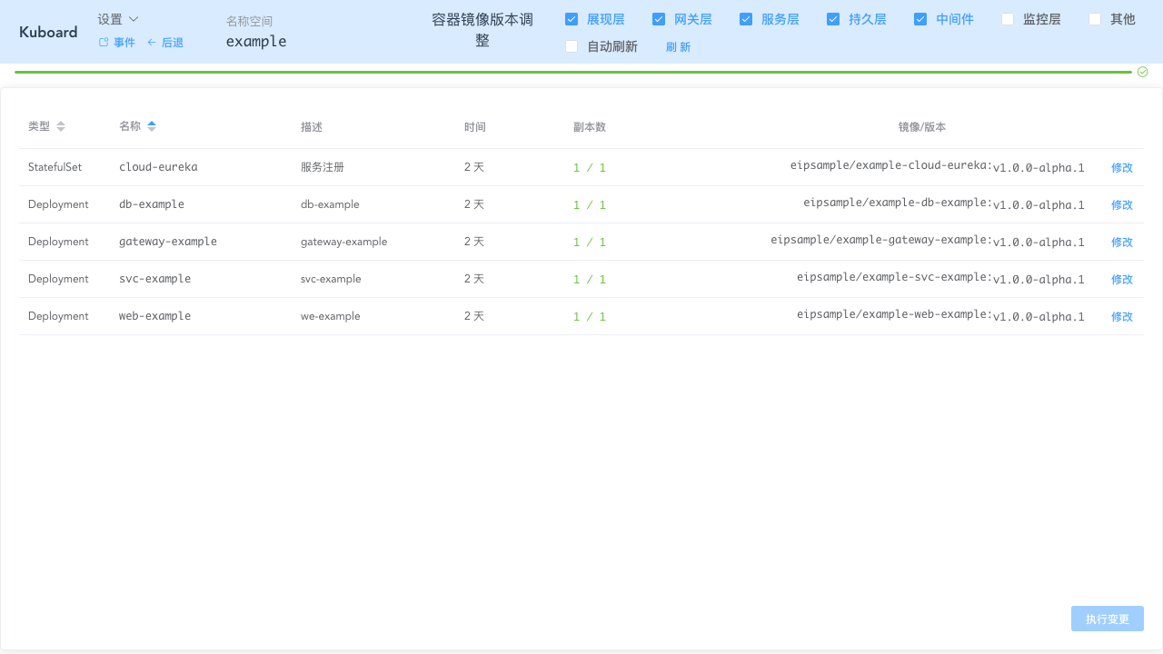Sort table by 类型 column arrows
Viewport: 1163px width, 654px height.
pyautogui.click(x=61, y=126)
